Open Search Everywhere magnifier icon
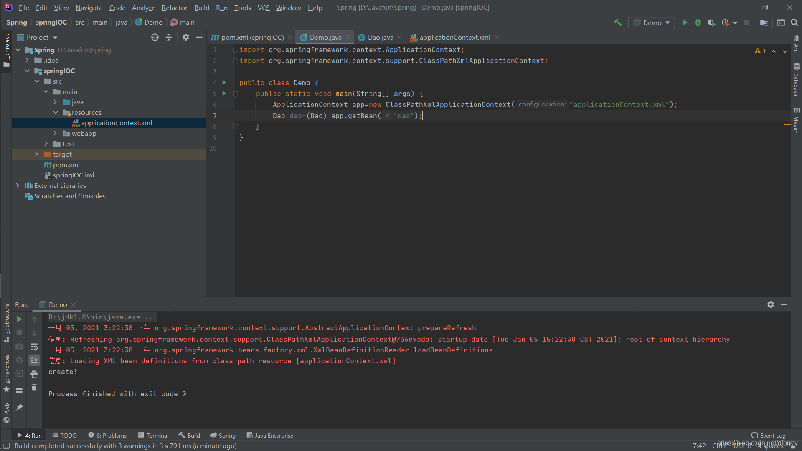 [x=794, y=23]
